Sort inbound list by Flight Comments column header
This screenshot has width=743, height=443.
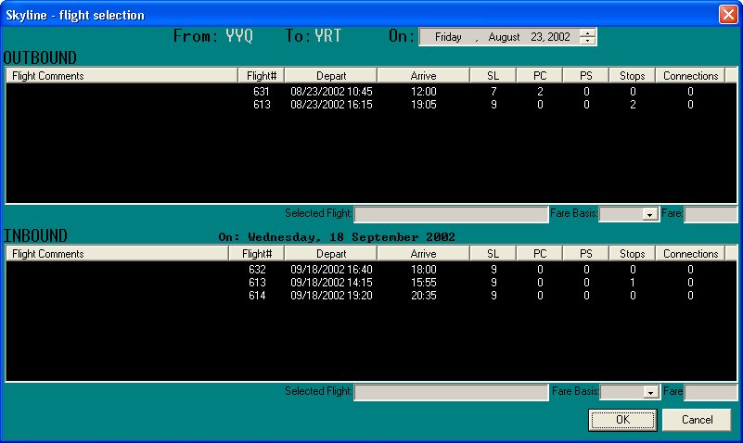pos(118,254)
